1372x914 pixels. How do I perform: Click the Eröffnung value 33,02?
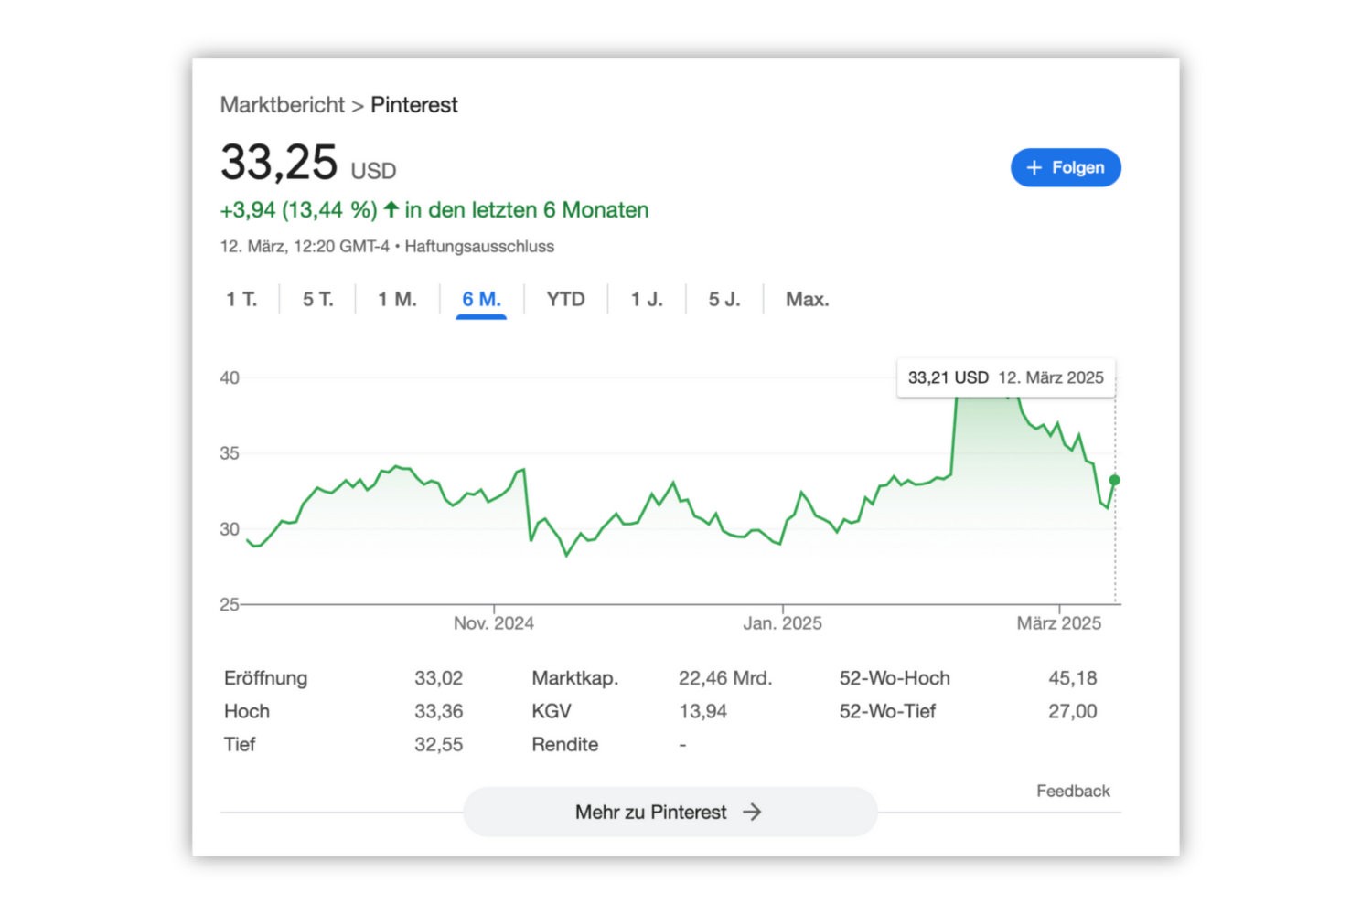coord(438,678)
